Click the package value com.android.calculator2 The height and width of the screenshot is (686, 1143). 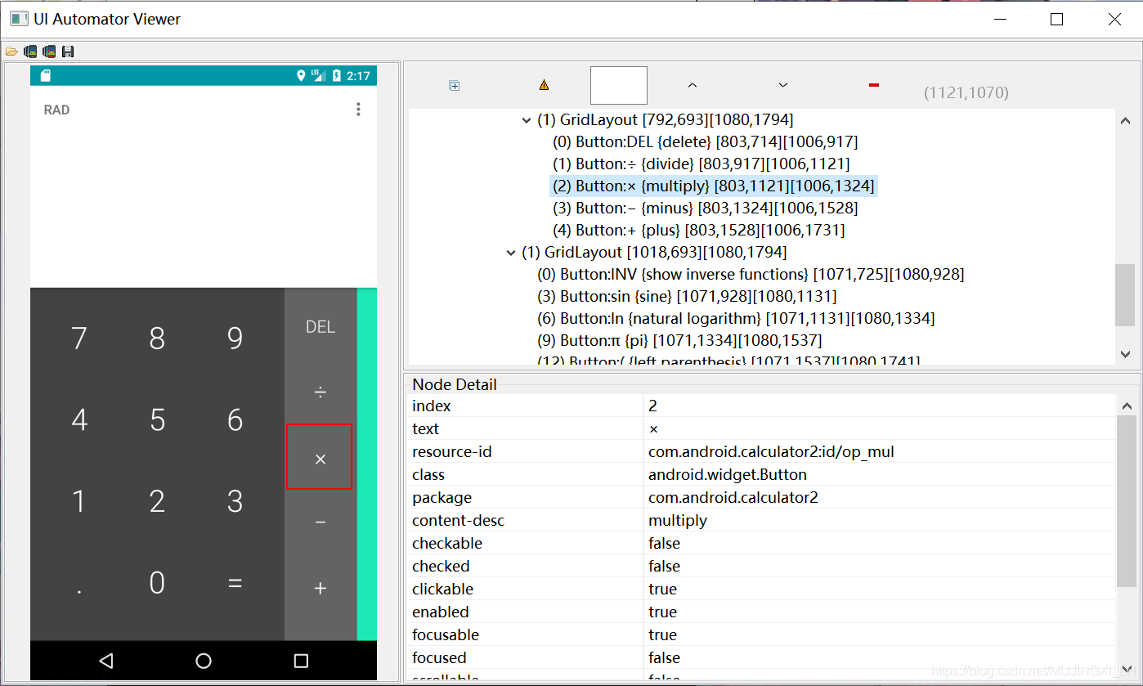pyautogui.click(x=733, y=497)
